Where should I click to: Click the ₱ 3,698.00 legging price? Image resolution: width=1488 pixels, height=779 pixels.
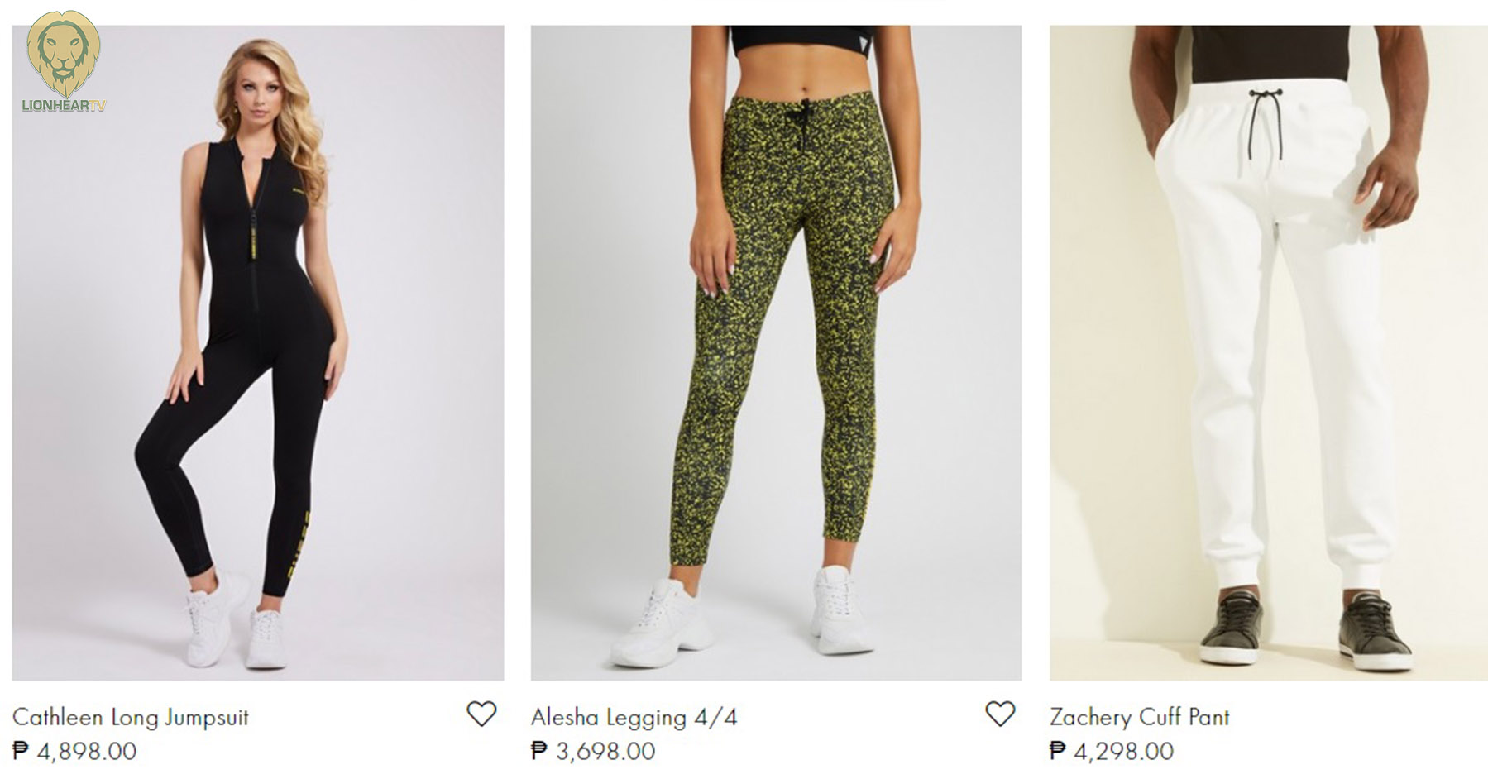pyautogui.click(x=593, y=752)
